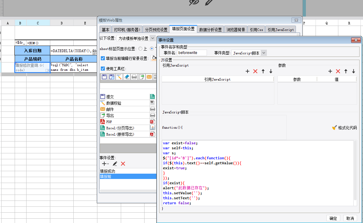Select the Excel(原样导出) toolbar option
The width and height of the screenshot is (363, 223).
pos(125,134)
